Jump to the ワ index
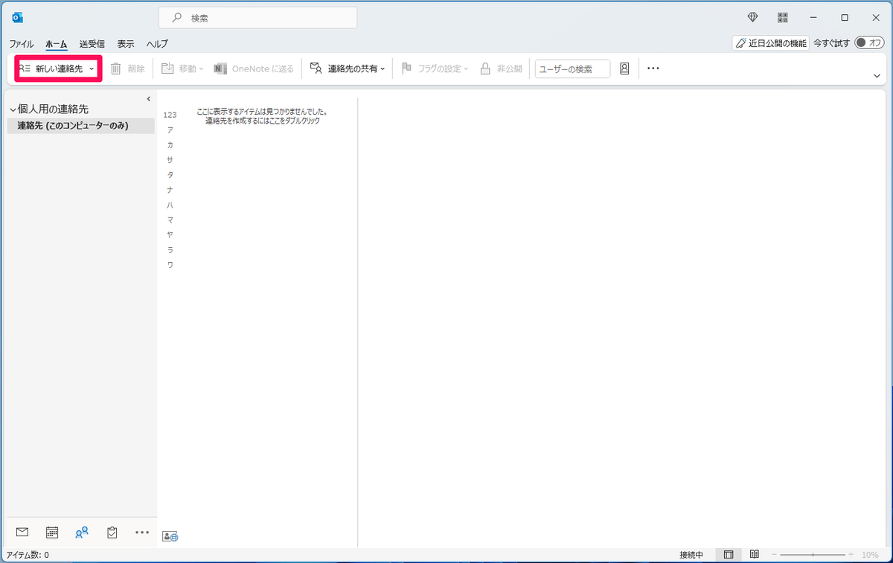 pos(170,265)
